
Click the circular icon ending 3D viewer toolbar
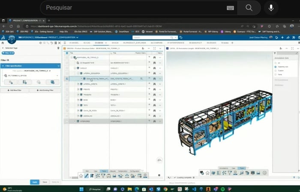click(x=264, y=173)
